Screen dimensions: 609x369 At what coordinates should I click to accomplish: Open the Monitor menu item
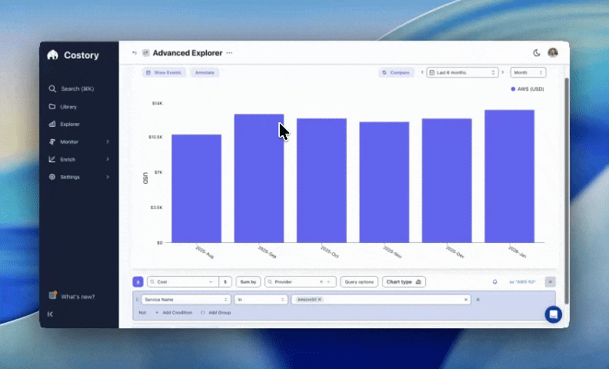(x=64, y=141)
